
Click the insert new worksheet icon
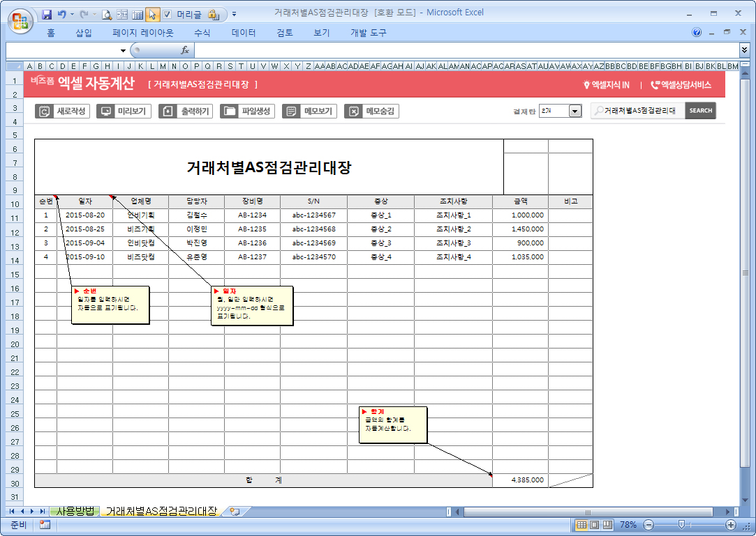click(235, 512)
